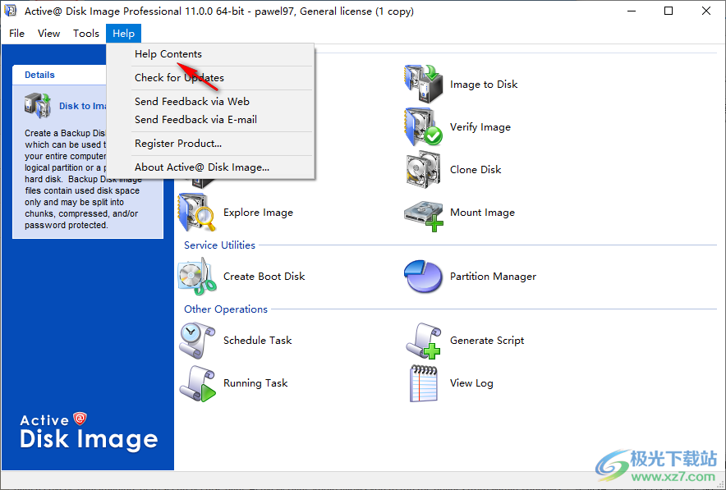Open Register Product from the menu

[x=178, y=144]
